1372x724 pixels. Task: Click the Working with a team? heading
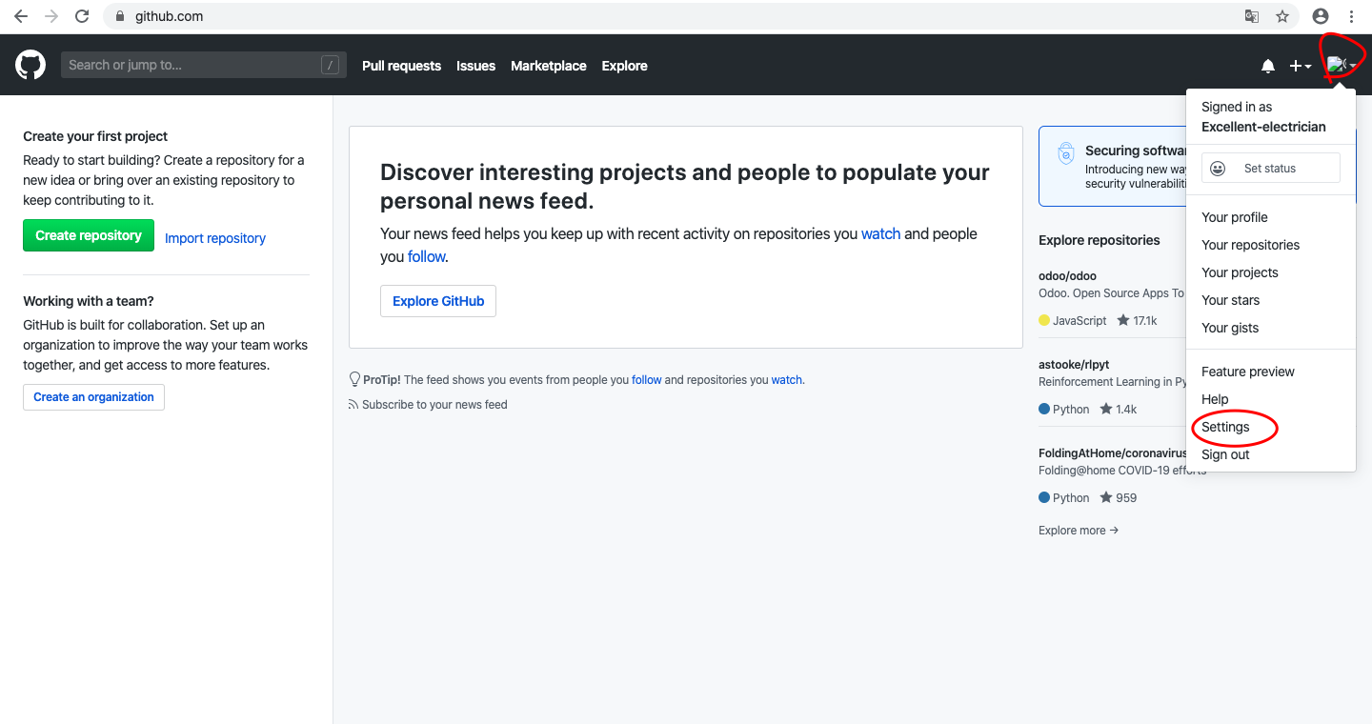(89, 301)
